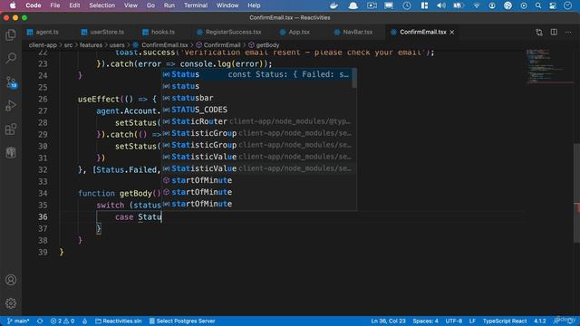The height and width of the screenshot is (326, 580).
Task: Click the Ln 36, Col 23 cursor position
Action: click(x=388, y=321)
